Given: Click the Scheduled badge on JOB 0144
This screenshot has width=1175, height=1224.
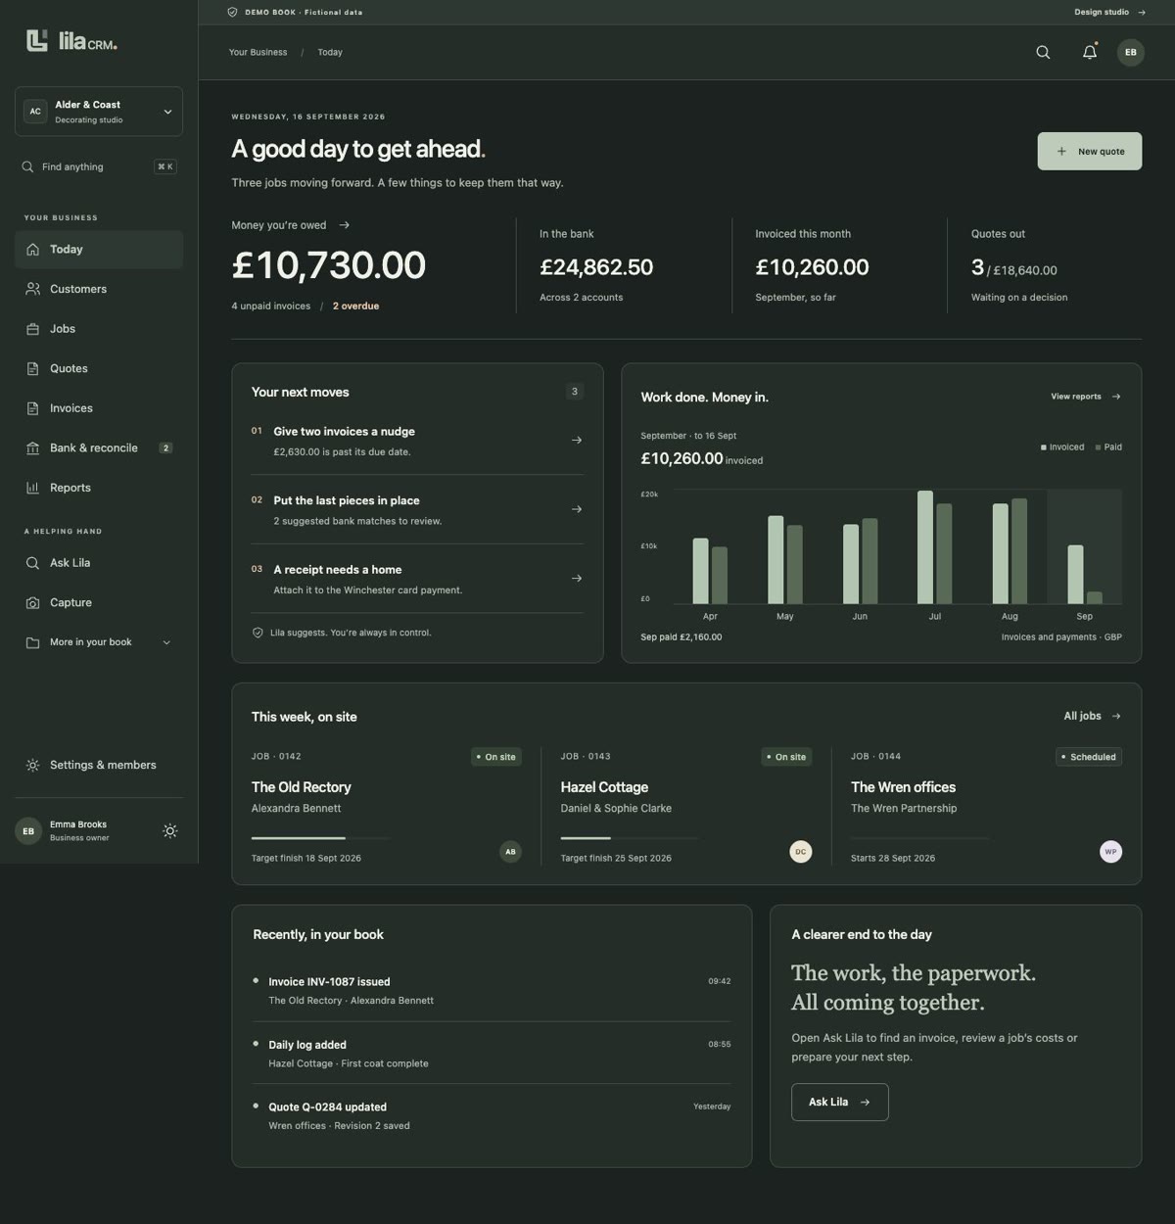Looking at the screenshot, I should tap(1089, 757).
